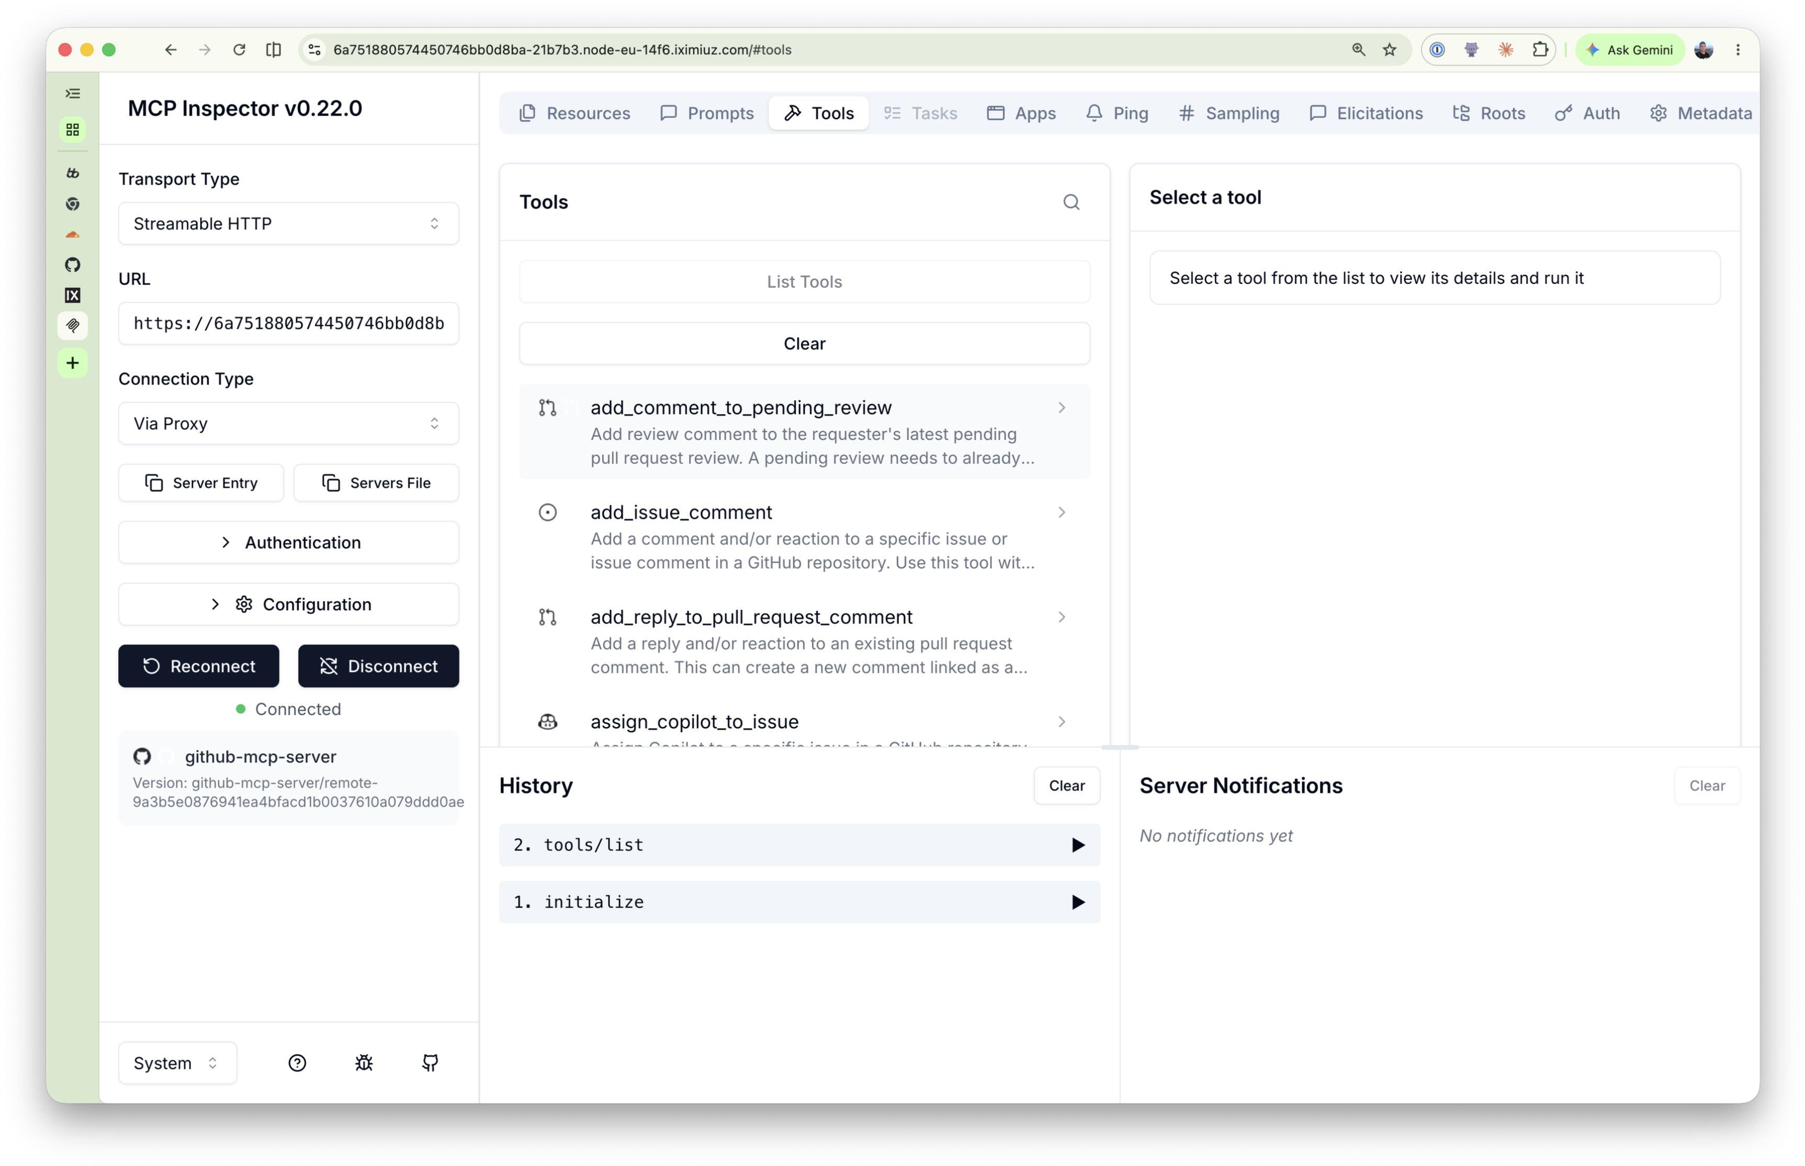
Task: Open the Connection Type Via Proxy dropdown
Action: (289, 423)
